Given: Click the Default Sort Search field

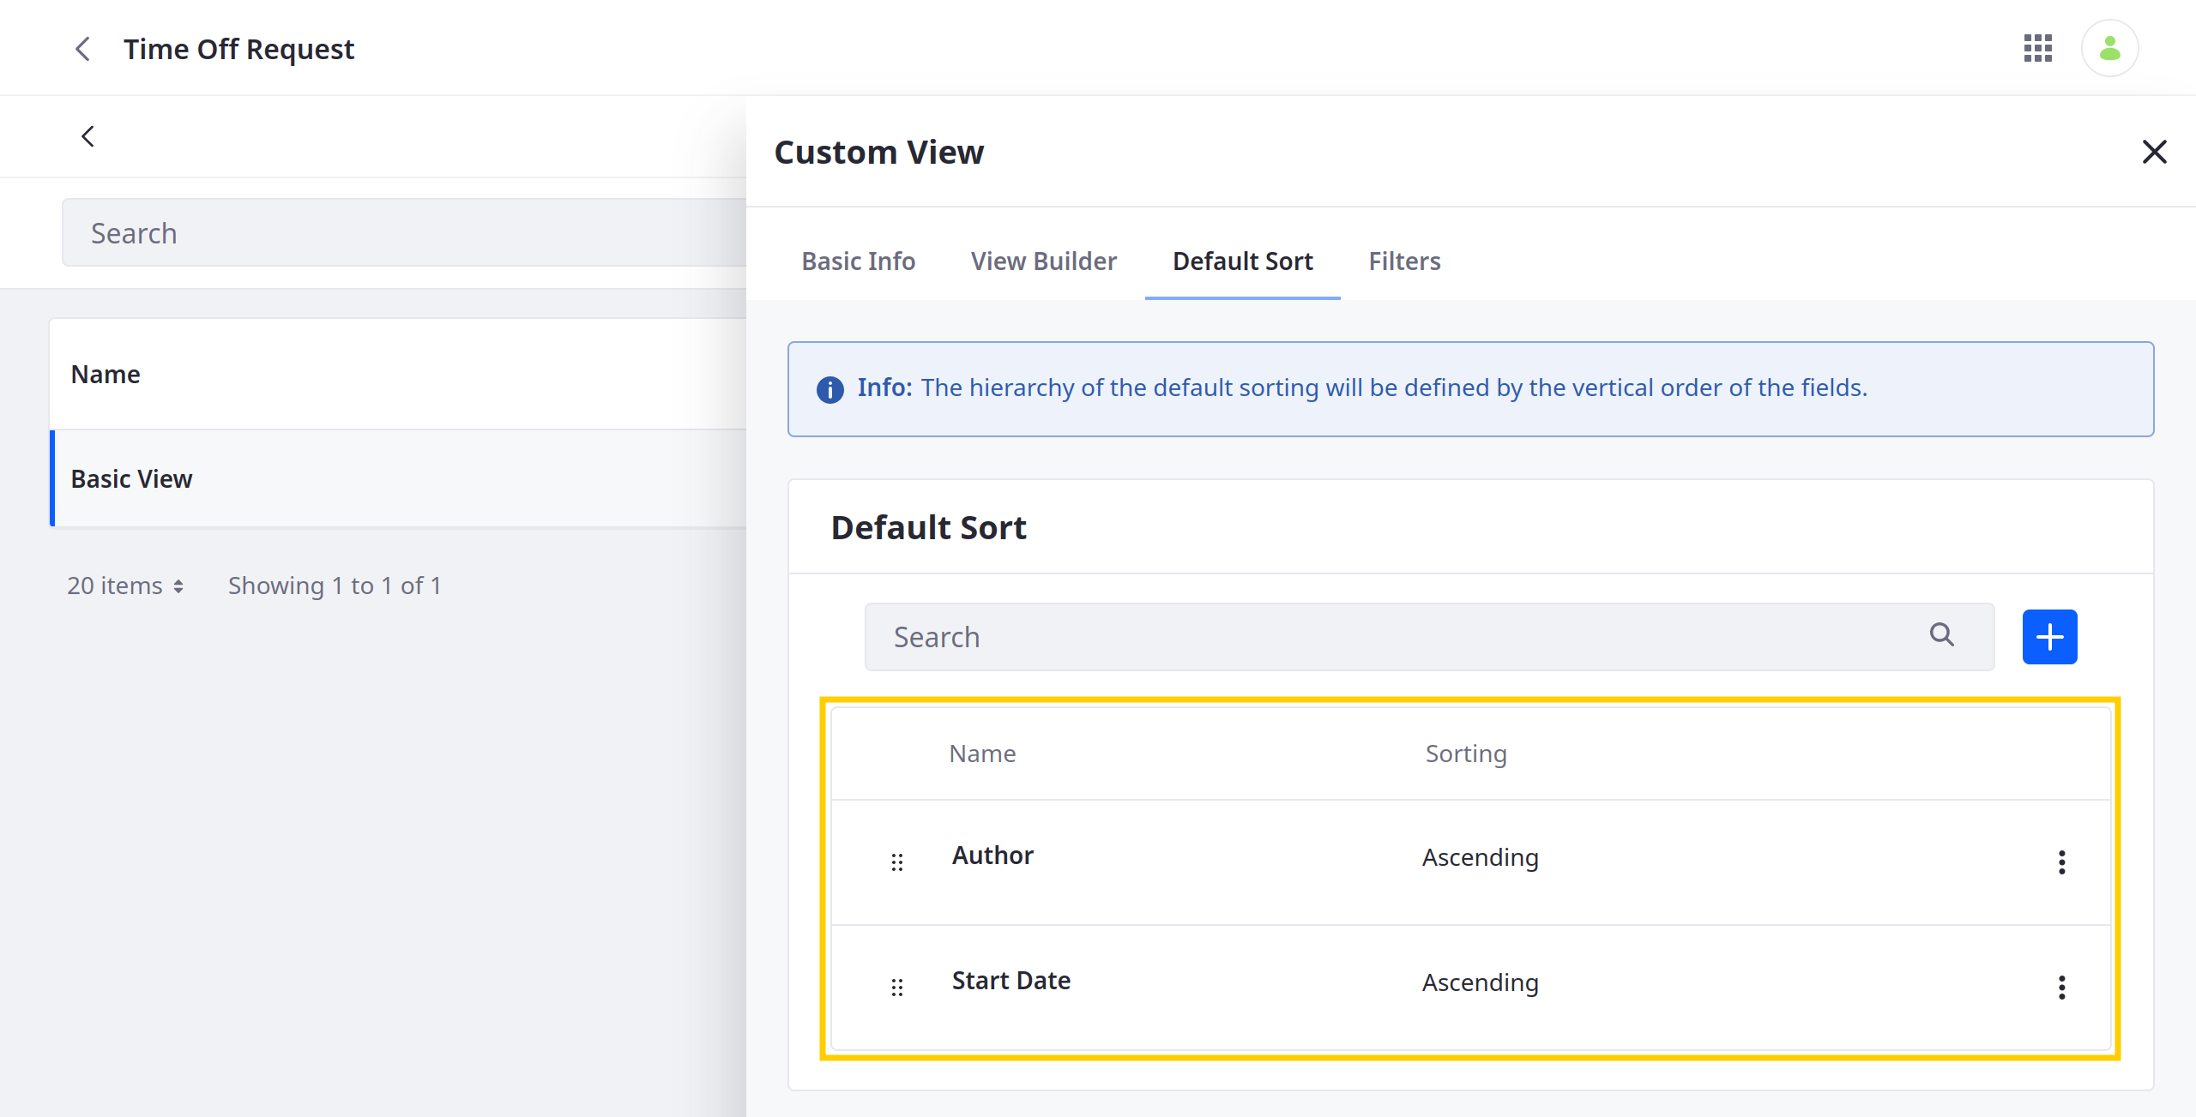Looking at the screenshot, I should coord(1429,637).
